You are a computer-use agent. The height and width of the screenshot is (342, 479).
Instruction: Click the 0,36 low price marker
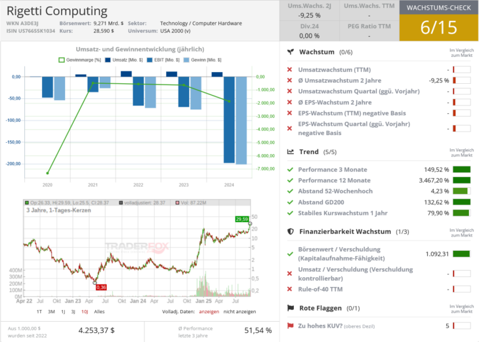pyautogui.click(x=101, y=288)
